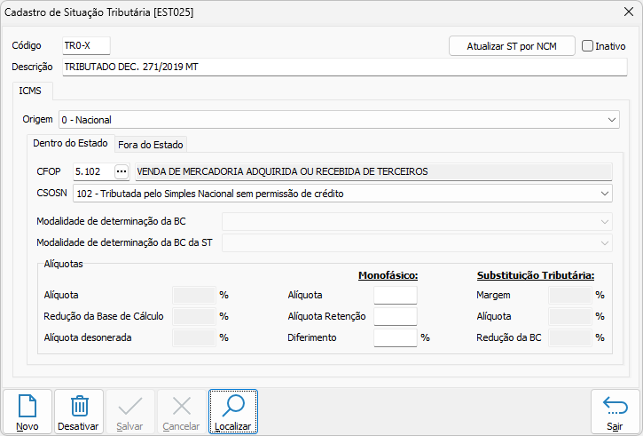Toggle the Inativo checkbox

587,45
